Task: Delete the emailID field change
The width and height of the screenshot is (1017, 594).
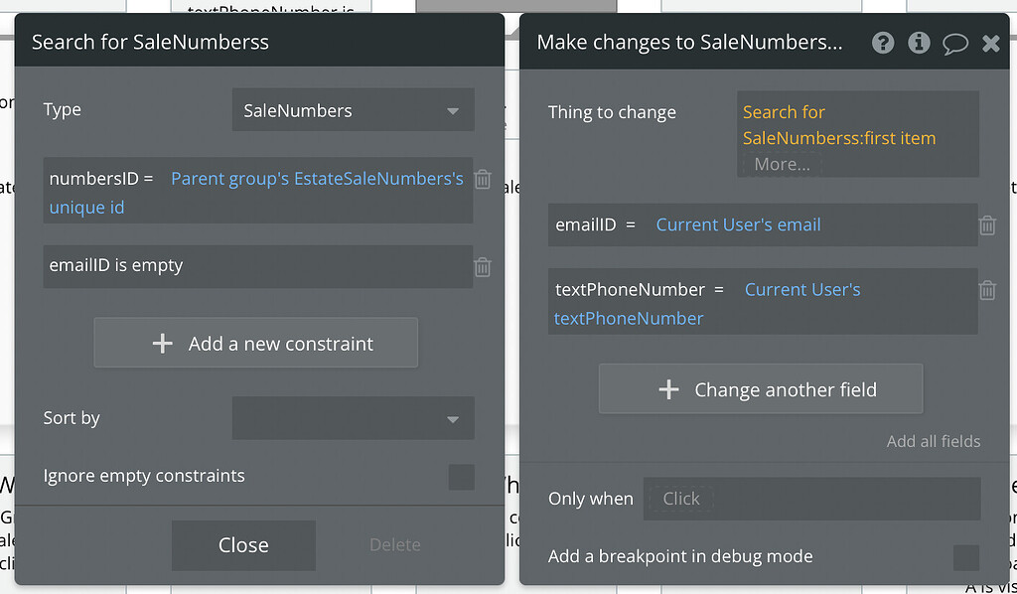Action: tap(987, 225)
